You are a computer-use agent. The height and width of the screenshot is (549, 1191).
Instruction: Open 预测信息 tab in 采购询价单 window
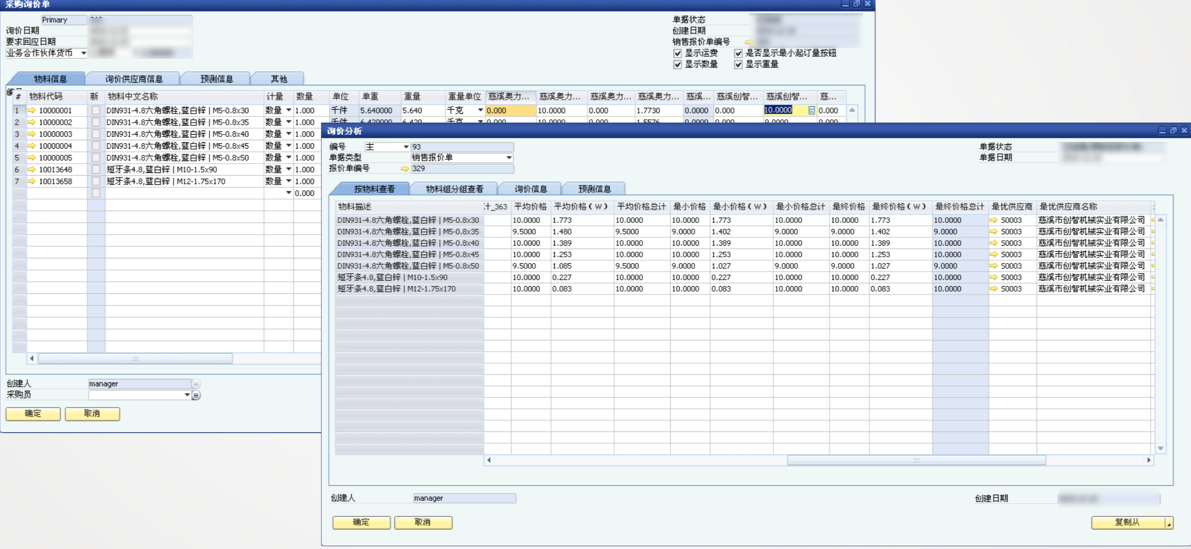216,79
